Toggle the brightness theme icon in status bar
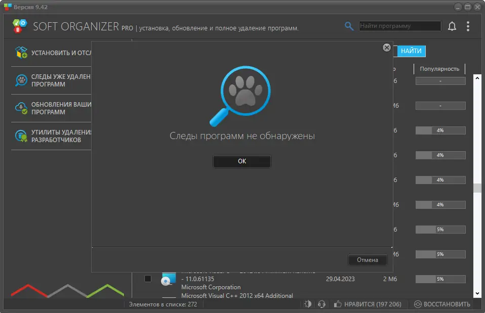 (308, 304)
